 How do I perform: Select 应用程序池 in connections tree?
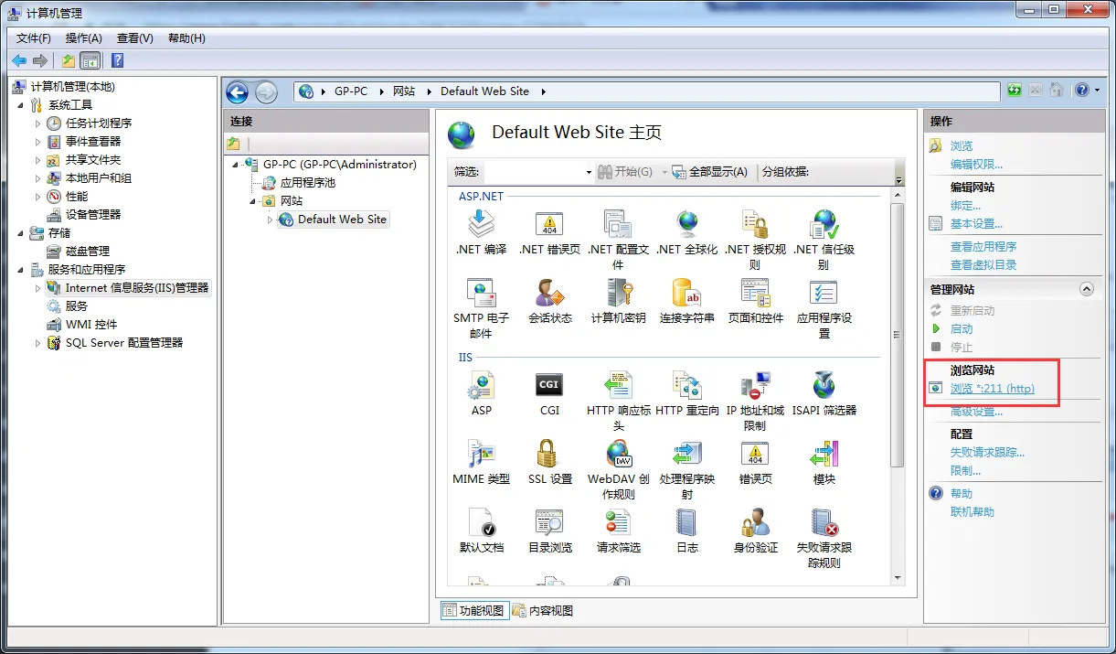[307, 183]
